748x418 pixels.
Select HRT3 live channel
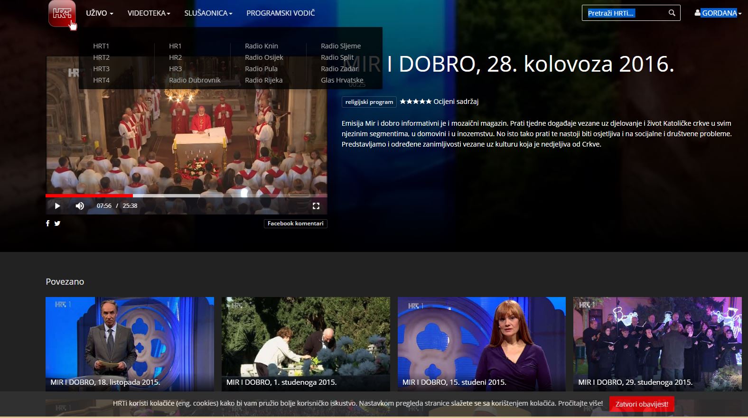101,69
